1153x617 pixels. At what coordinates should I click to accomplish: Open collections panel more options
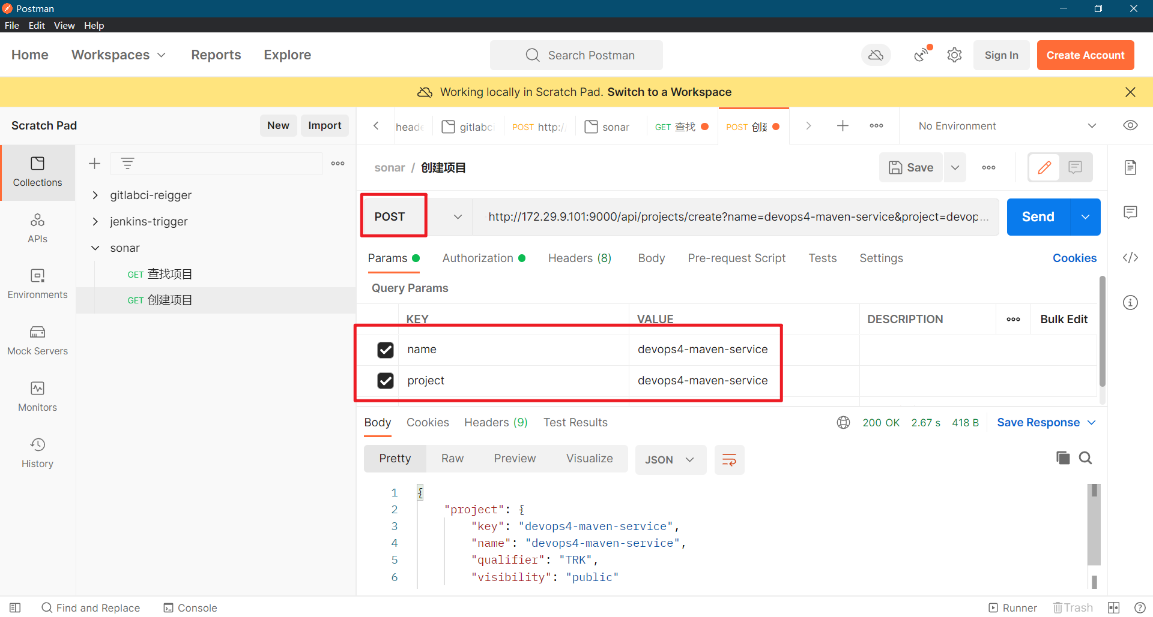337,163
